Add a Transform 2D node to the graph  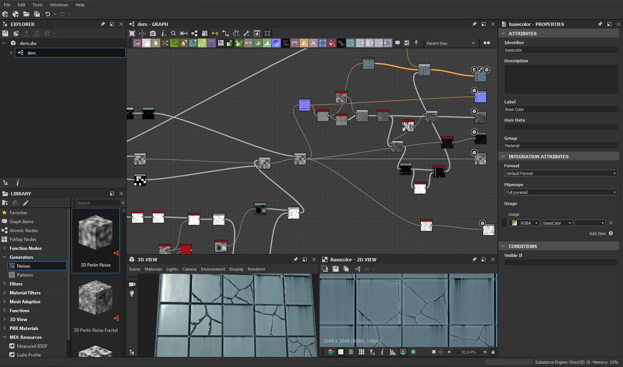322,43
